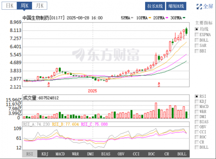Open the W&R tab in bottom bar
Image resolution: width=216 pixels, height=159 pixels.
pos(75,154)
